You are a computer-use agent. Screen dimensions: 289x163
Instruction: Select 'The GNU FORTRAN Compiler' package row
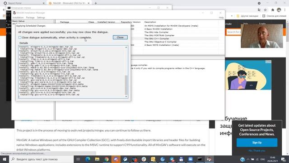click(159, 35)
